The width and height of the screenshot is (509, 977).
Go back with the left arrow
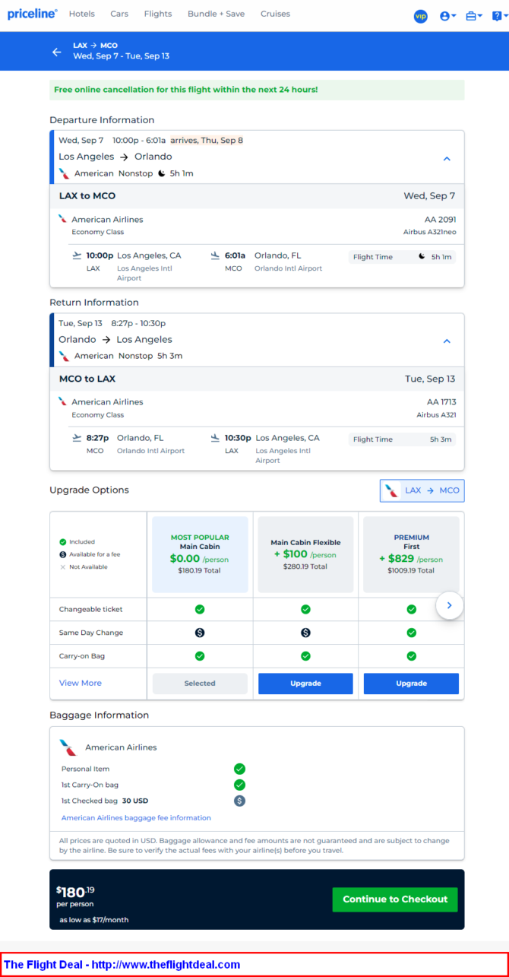point(56,52)
